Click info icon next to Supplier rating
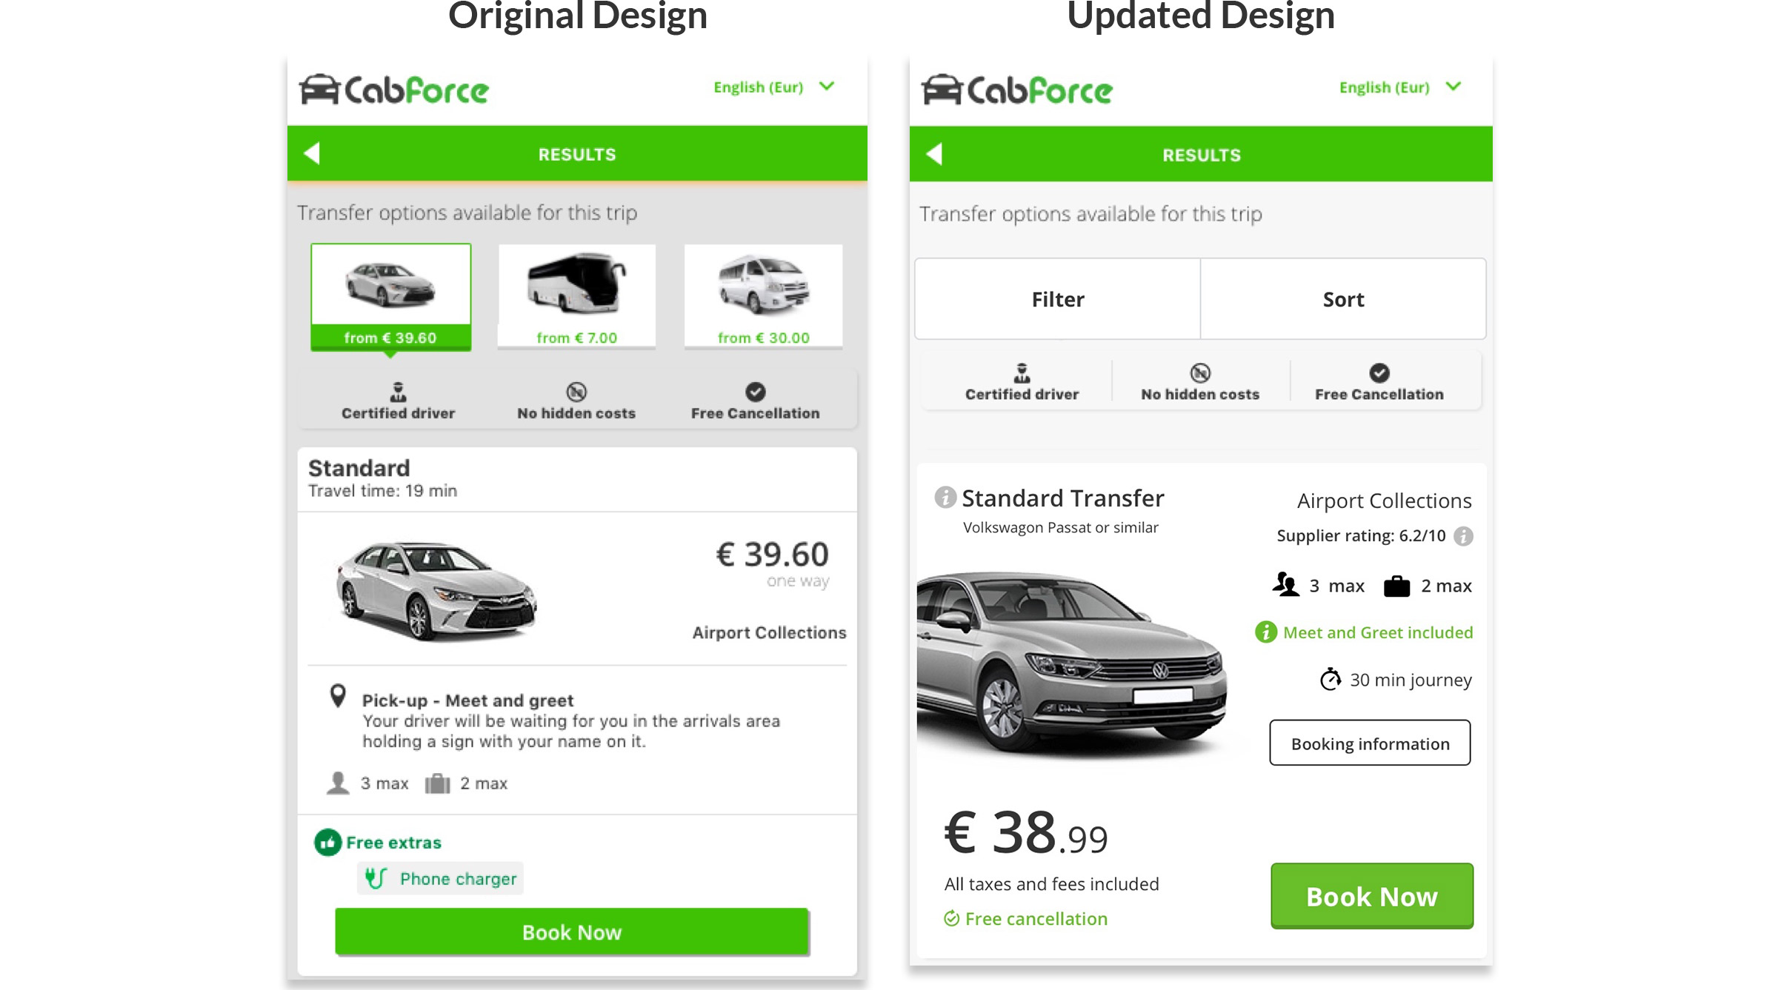 (x=1463, y=536)
